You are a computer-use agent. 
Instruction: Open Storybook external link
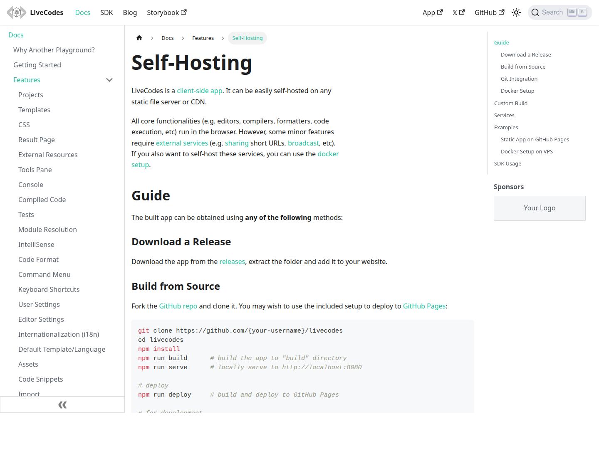pyautogui.click(x=167, y=12)
